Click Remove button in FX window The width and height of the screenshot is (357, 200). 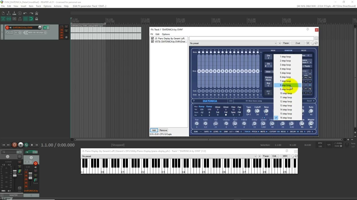(163, 130)
